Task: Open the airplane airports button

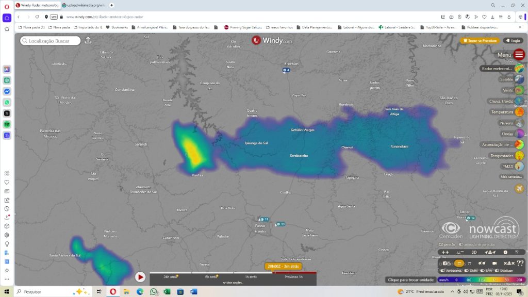Action: pos(519,188)
